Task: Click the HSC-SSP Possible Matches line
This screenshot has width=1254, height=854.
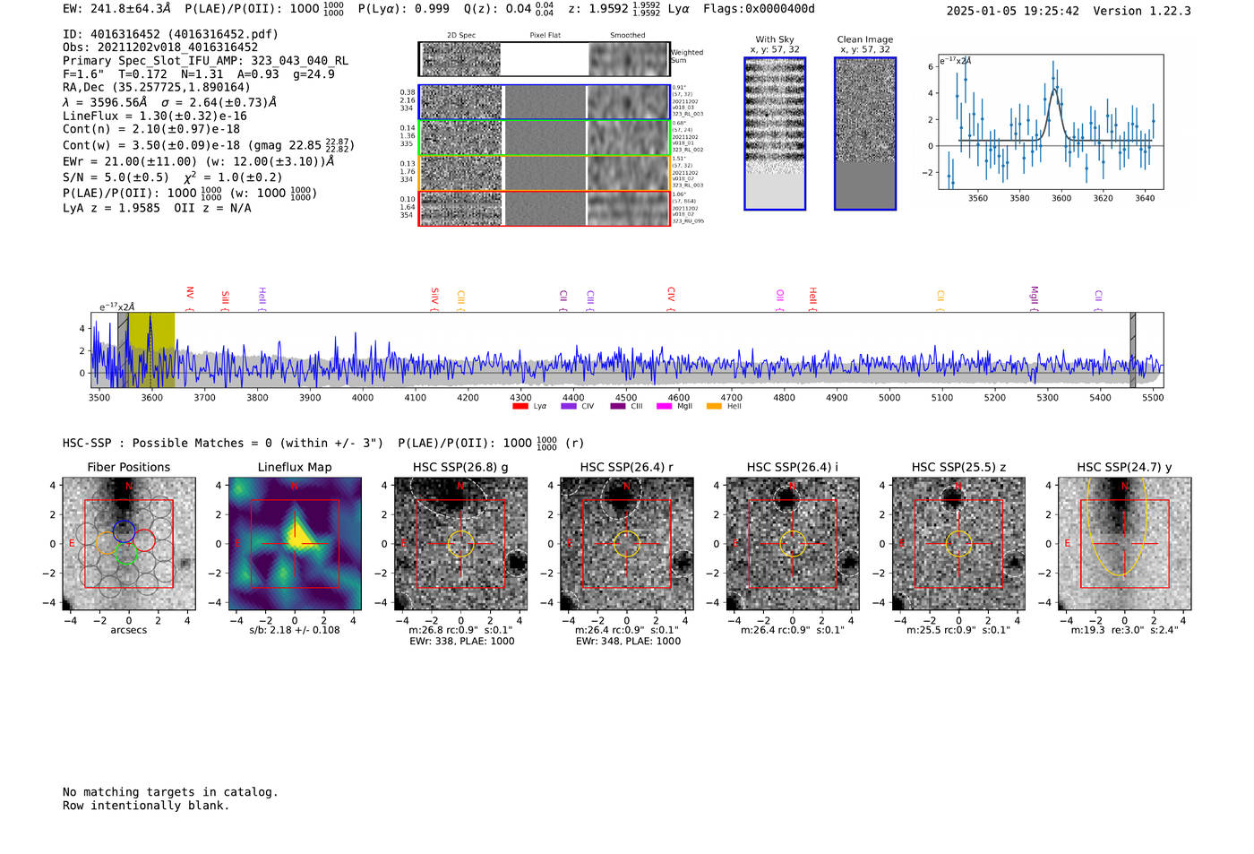Action: tap(322, 443)
